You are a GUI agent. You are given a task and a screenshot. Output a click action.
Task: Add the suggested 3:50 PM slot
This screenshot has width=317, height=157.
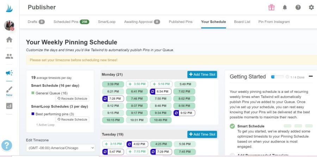point(137,84)
